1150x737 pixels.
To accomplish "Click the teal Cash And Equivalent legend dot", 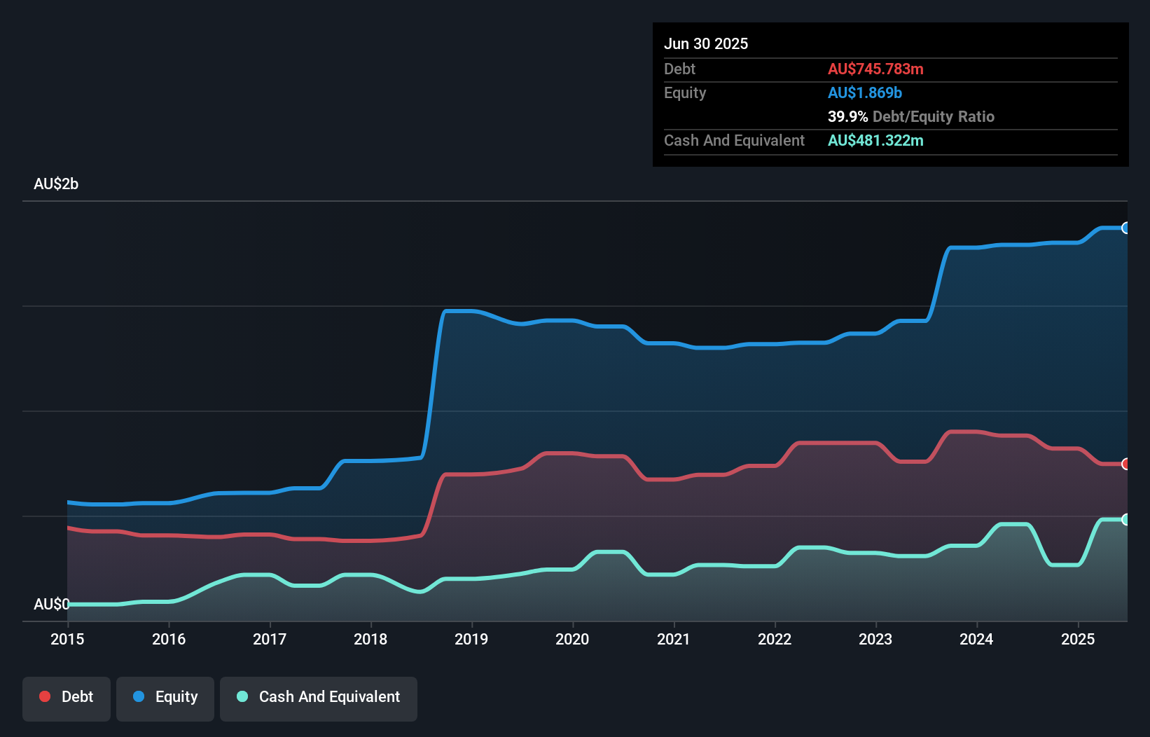I will [x=242, y=696].
